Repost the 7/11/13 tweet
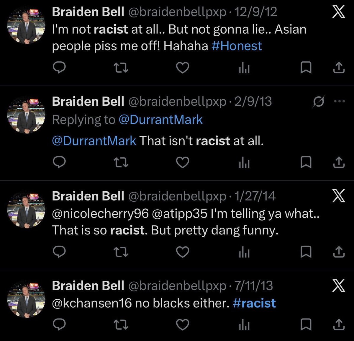The image size is (354, 341). pos(121,325)
